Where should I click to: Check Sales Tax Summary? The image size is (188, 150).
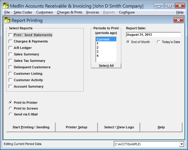[x=10, y=61]
